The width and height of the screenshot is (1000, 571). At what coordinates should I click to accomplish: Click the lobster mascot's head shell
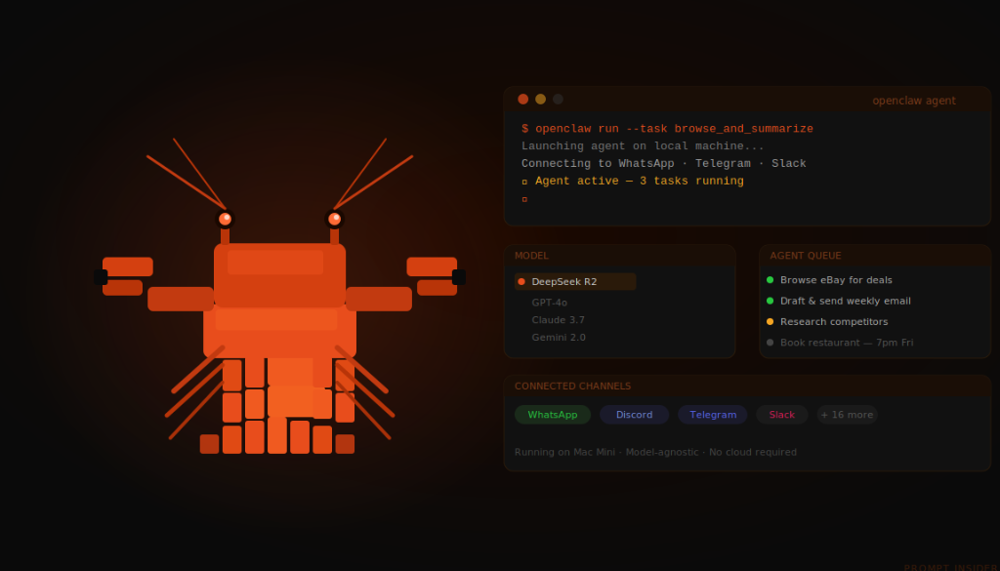tap(279, 275)
